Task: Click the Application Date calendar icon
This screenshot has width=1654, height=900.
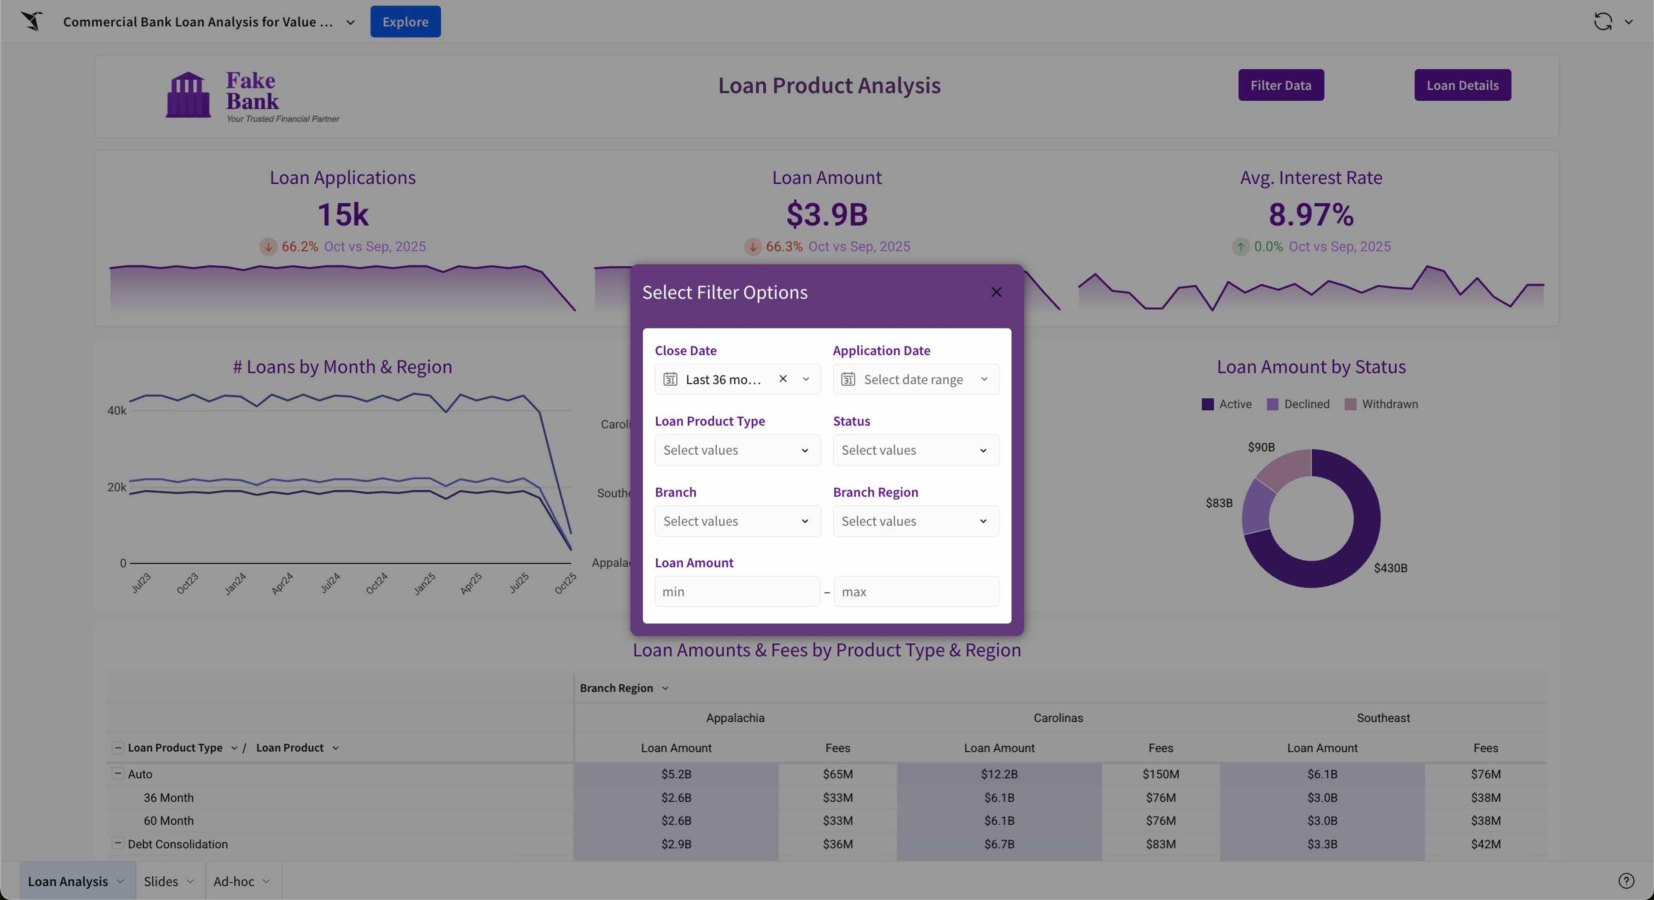Action: [848, 379]
